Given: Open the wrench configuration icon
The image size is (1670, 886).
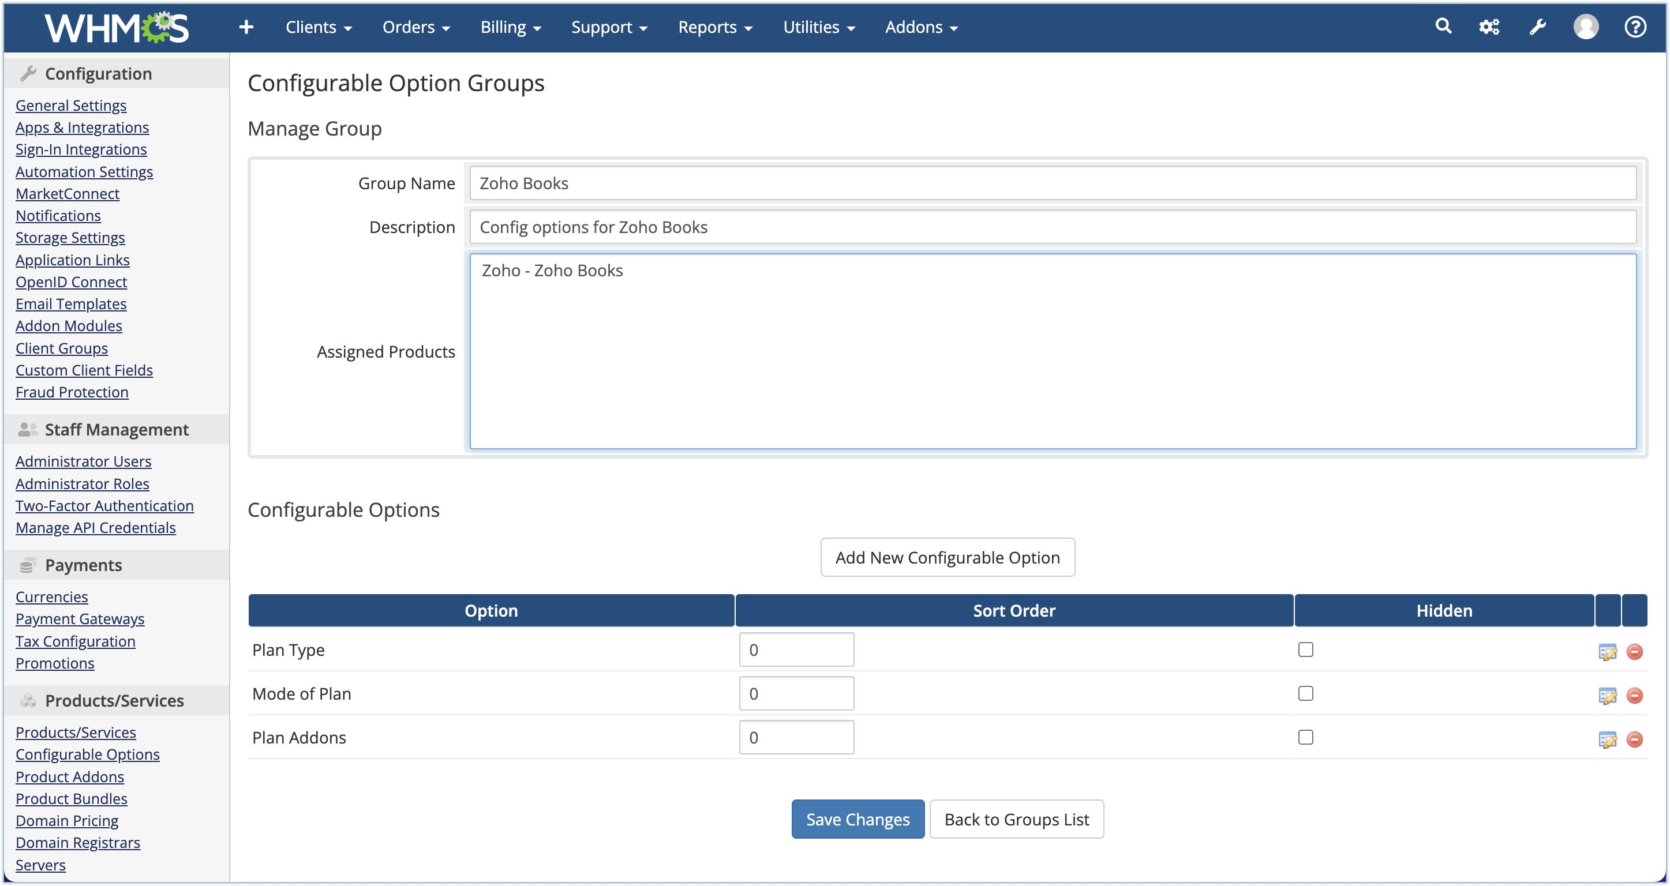Looking at the screenshot, I should click(1538, 27).
